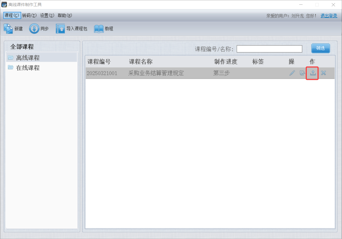Open the 帮助(H) menu
The image size is (342, 239).
point(65,16)
